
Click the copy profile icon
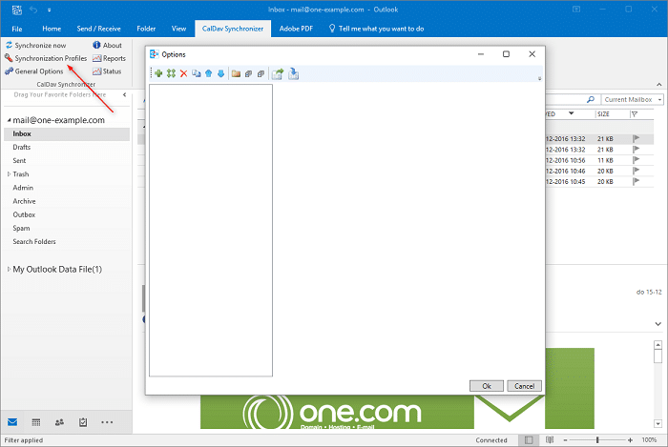click(x=196, y=73)
